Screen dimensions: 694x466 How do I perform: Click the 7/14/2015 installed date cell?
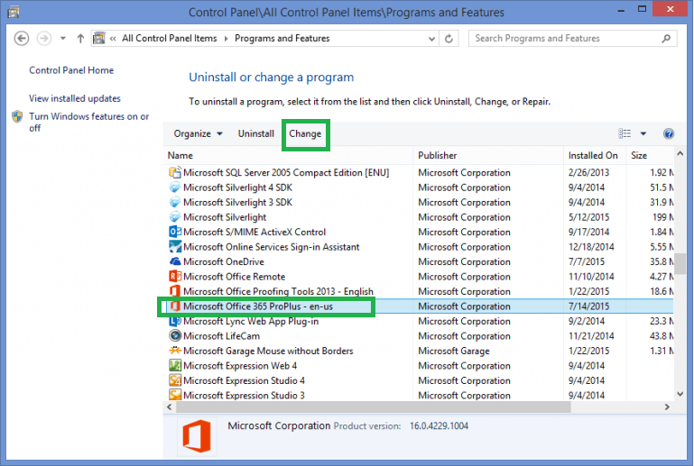[x=588, y=306]
